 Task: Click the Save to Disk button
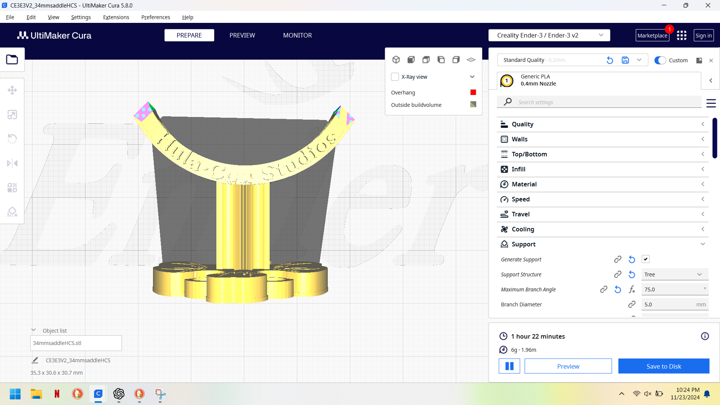[664, 366]
